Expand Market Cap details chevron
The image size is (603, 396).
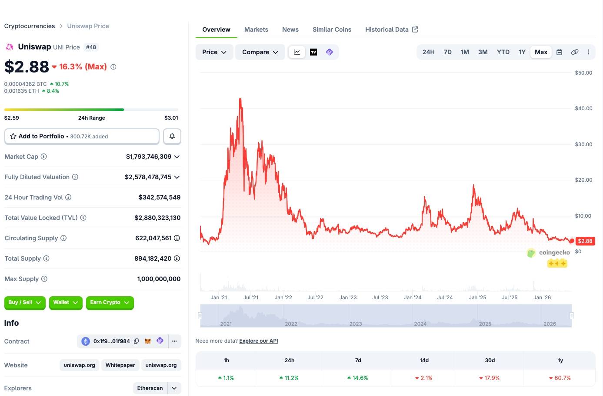(x=177, y=157)
